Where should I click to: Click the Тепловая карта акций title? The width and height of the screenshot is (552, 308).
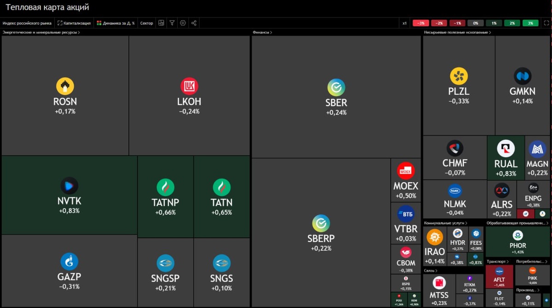[x=47, y=7]
